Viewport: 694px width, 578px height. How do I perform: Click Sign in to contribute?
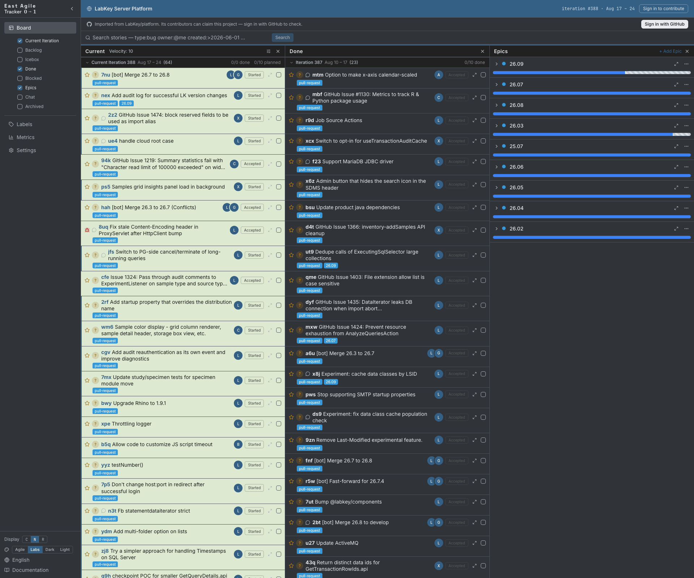click(664, 9)
